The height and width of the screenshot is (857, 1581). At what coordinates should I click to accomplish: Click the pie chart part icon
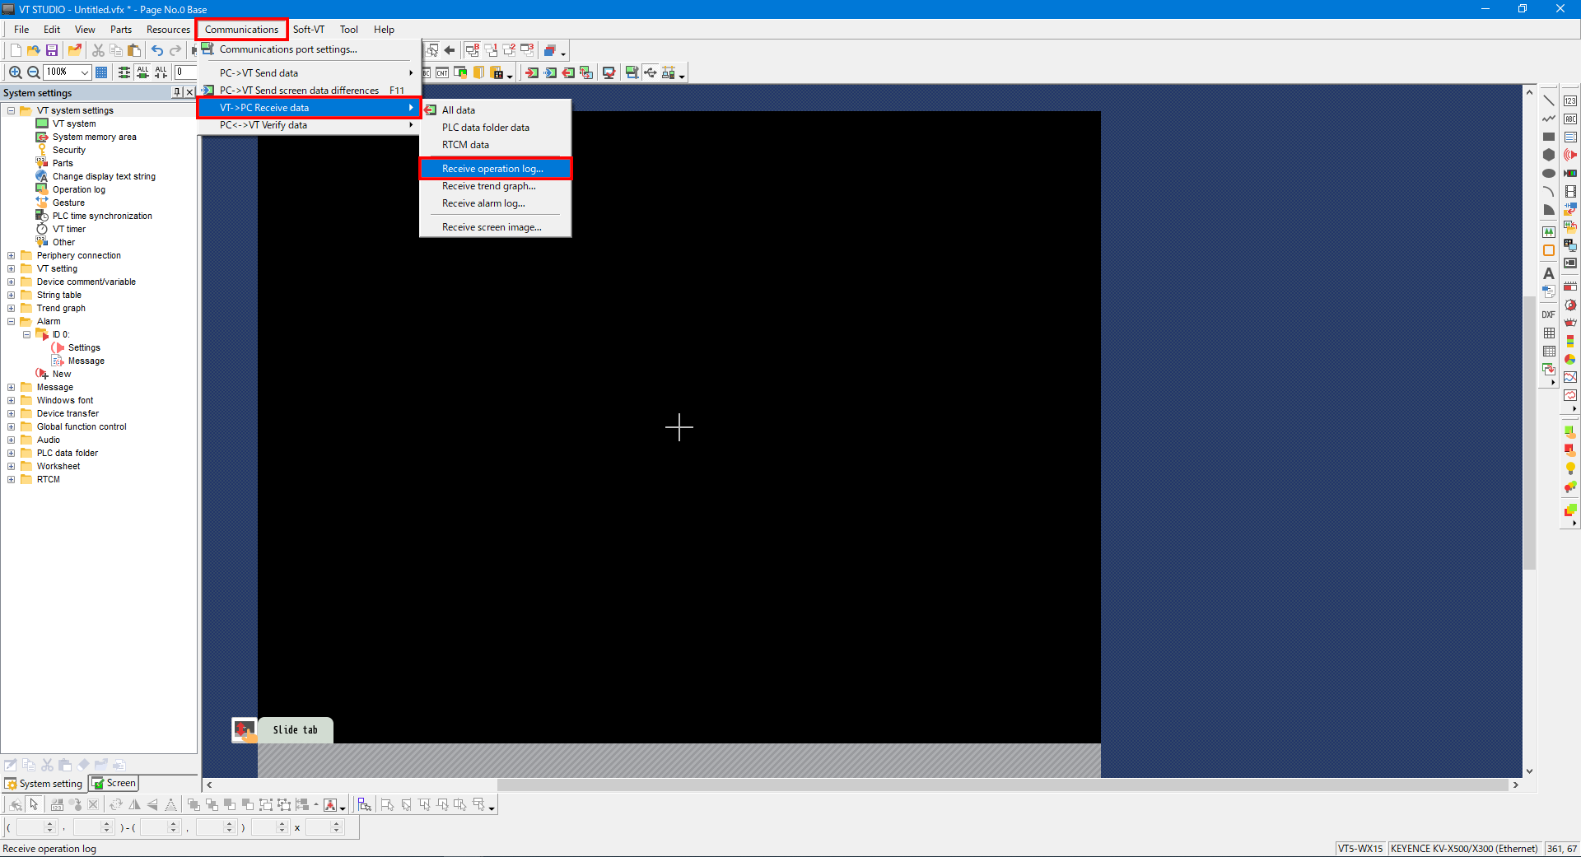pyautogui.click(x=1570, y=359)
